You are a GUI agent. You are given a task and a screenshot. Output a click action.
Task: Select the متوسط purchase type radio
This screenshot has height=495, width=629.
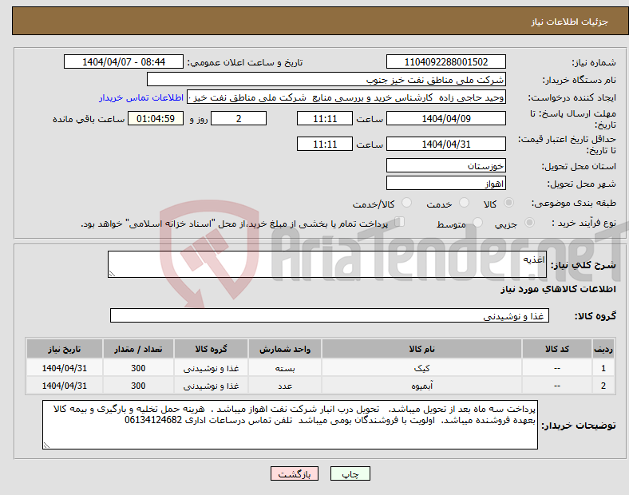click(x=478, y=222)
